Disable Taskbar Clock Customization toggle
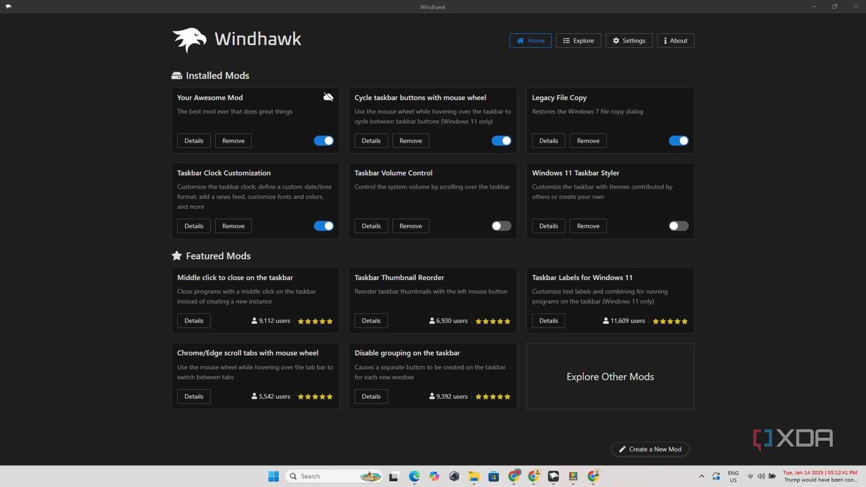 click(x=323, y=226)
